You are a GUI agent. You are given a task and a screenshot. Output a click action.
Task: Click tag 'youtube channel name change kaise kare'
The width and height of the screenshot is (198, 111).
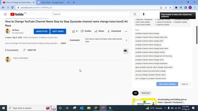(x=151, y=37)
